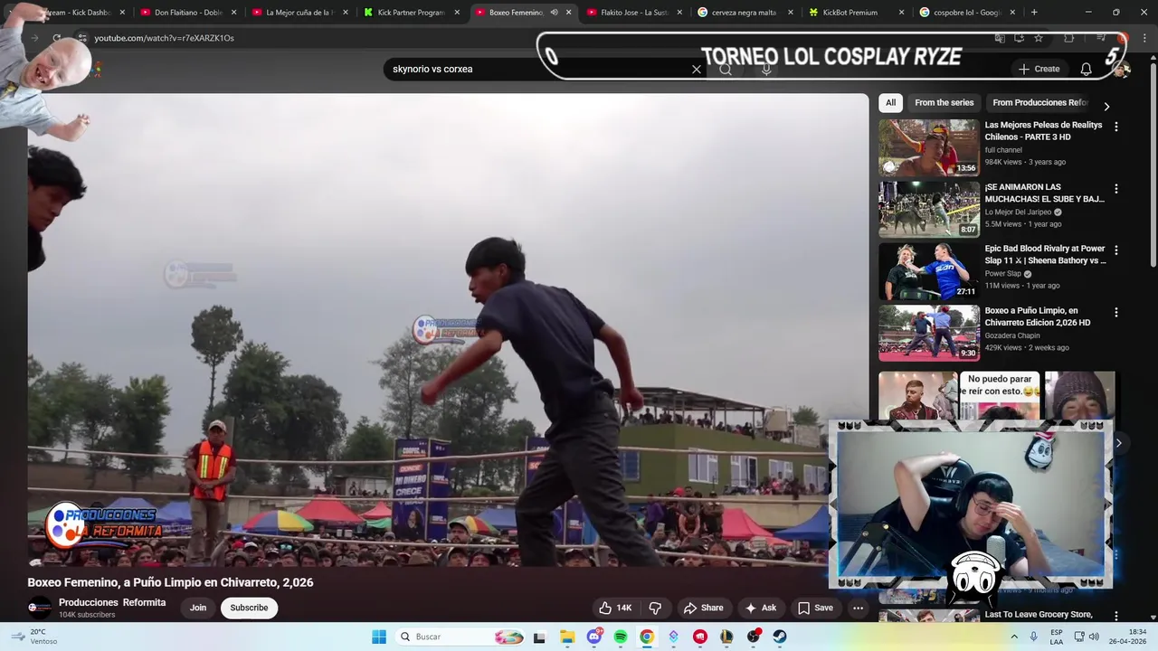Open Producciones Reformita channel name link
1158x651 pixels.
(x=112, y=602)
